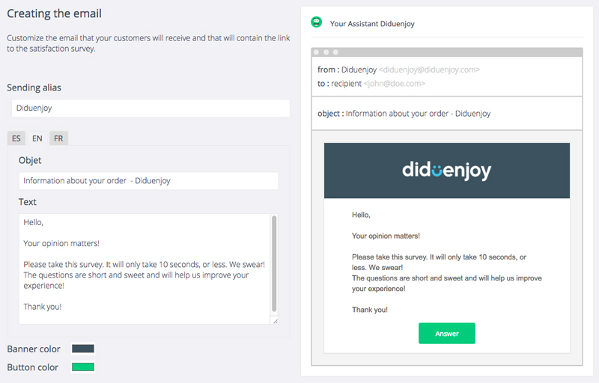Image resolution: width=599 pixels, height=383 pixels.
Task: Click the john@doe.com recipient address
Action: pos(395,84)
